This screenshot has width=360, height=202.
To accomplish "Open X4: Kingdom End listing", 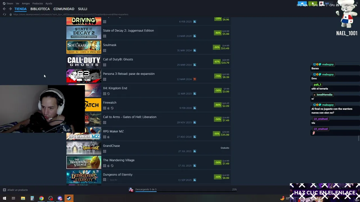I will (x=148, y=90).
